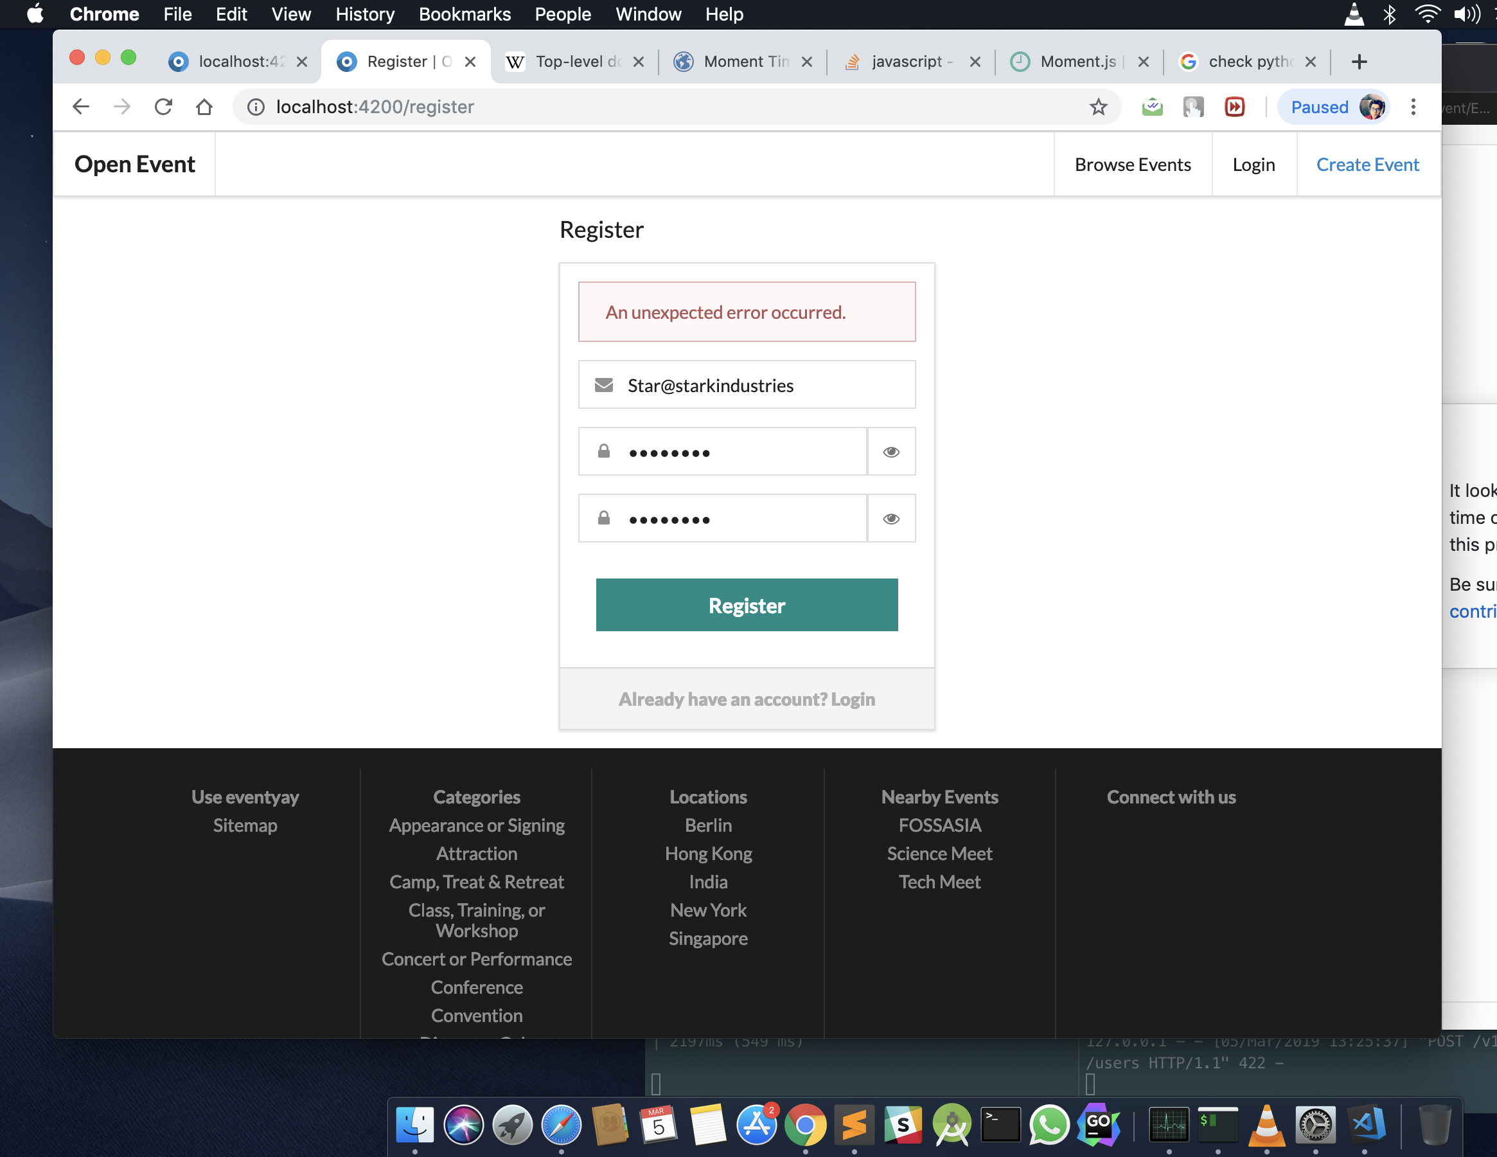Open Concert or Performance category
The width and height of the screenshot is (1497, 1157).
click(476, 959)
